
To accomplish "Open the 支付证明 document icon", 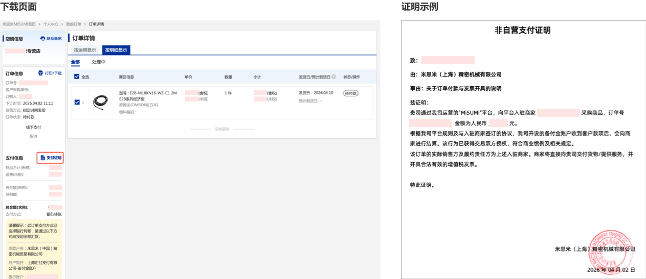I will point(43,158).
